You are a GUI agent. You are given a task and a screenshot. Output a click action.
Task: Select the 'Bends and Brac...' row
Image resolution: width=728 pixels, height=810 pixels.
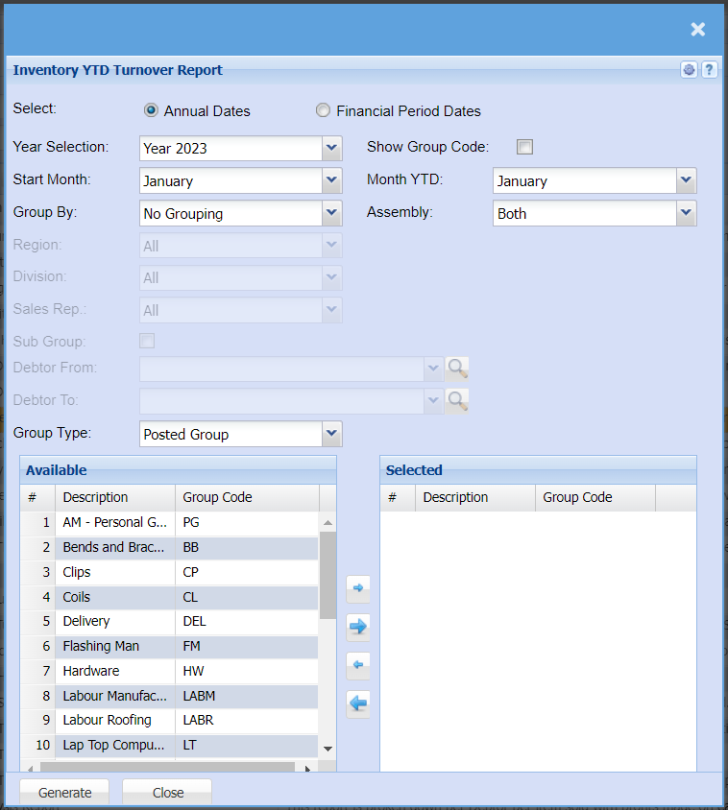169,547
